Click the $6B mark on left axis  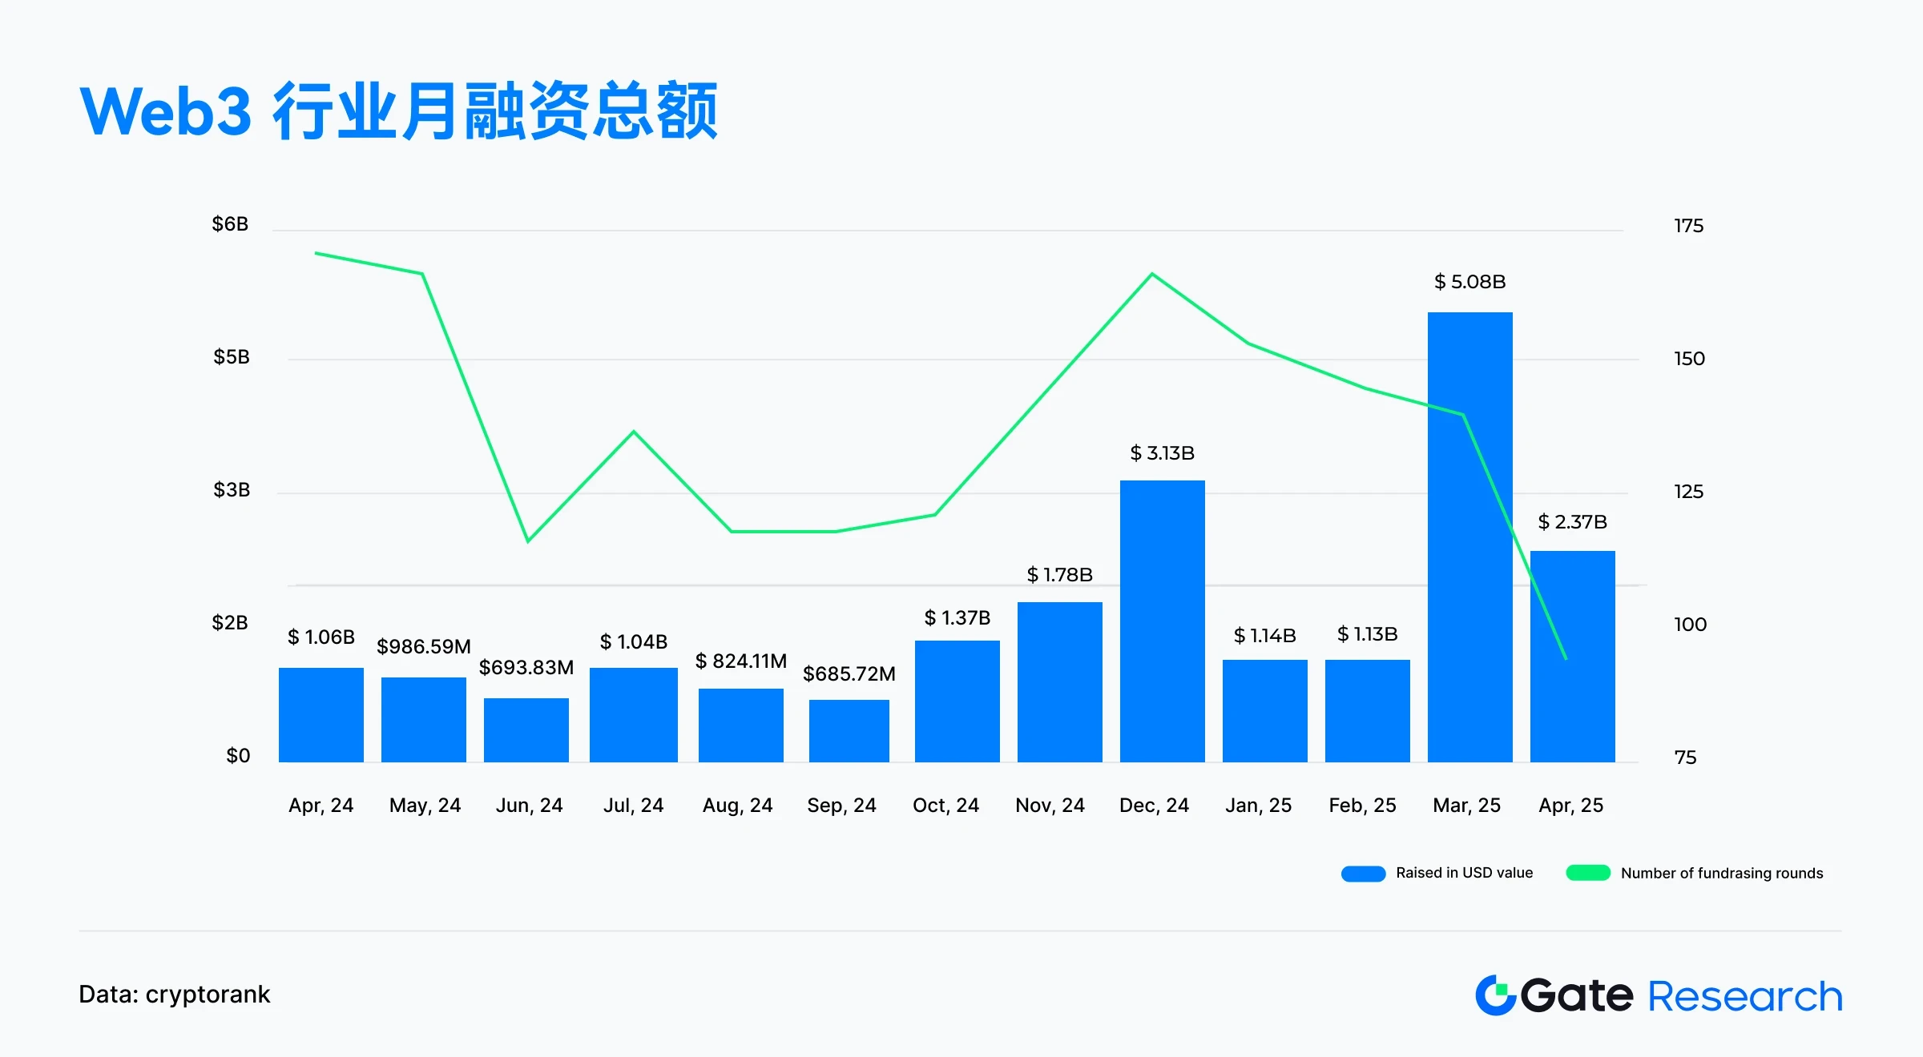coord(230,224)
